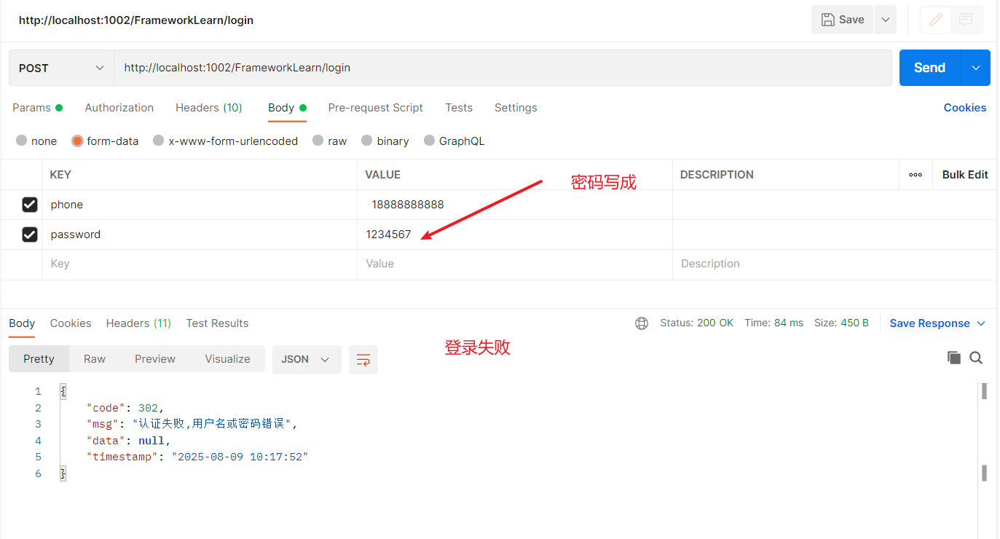Click the 1234567 value cell
Screen dimensions: 1000x539
(515, 235)
